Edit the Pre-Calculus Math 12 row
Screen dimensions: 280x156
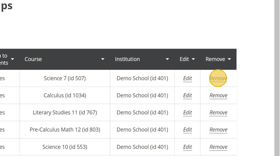click(187, 130)
